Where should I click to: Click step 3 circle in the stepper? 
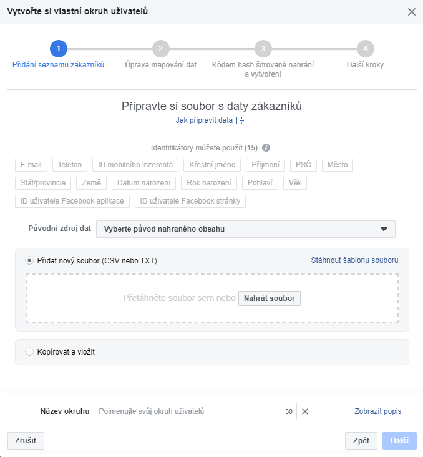[263, 49]
